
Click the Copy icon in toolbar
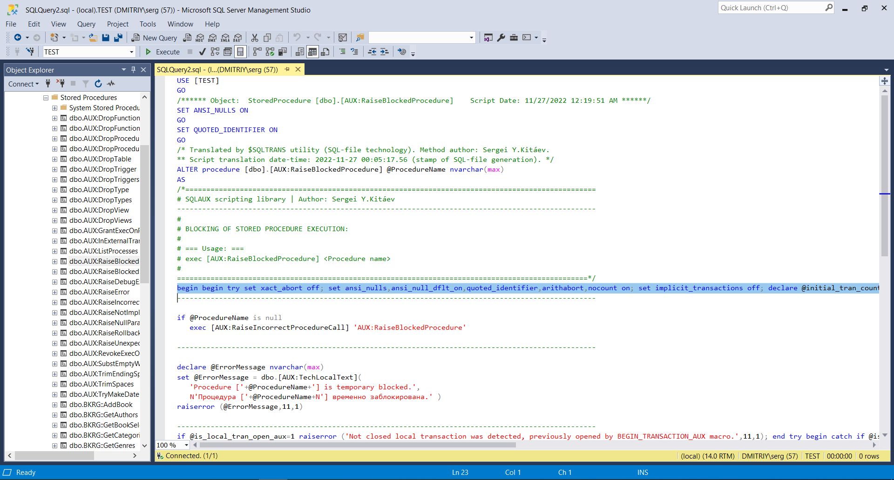[x=267, y=38]
